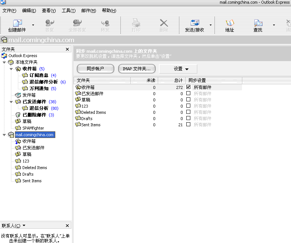
Task: Select the 123 folder icon in tree
Action: [18, 161]
